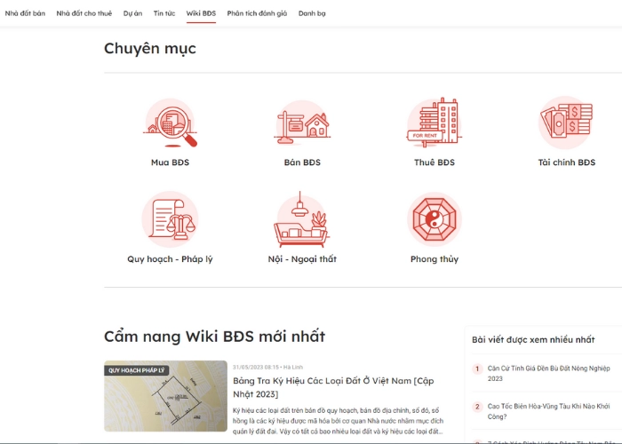Open the Phong thủy bagua icon
The width and height of the screenshot is (622, 444).
point(435,219)
